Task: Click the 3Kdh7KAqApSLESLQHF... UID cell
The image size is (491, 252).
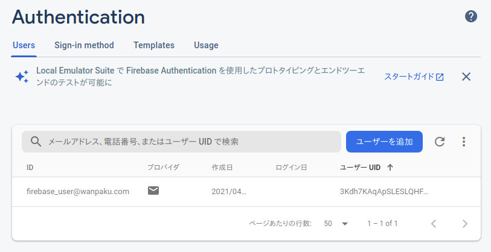Action: coord(384,191)
